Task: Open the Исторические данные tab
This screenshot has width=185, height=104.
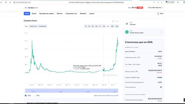Action: point(47,14)
